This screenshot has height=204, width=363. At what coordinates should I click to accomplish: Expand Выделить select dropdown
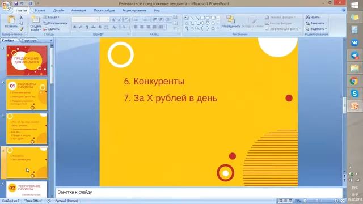[316, 29]
